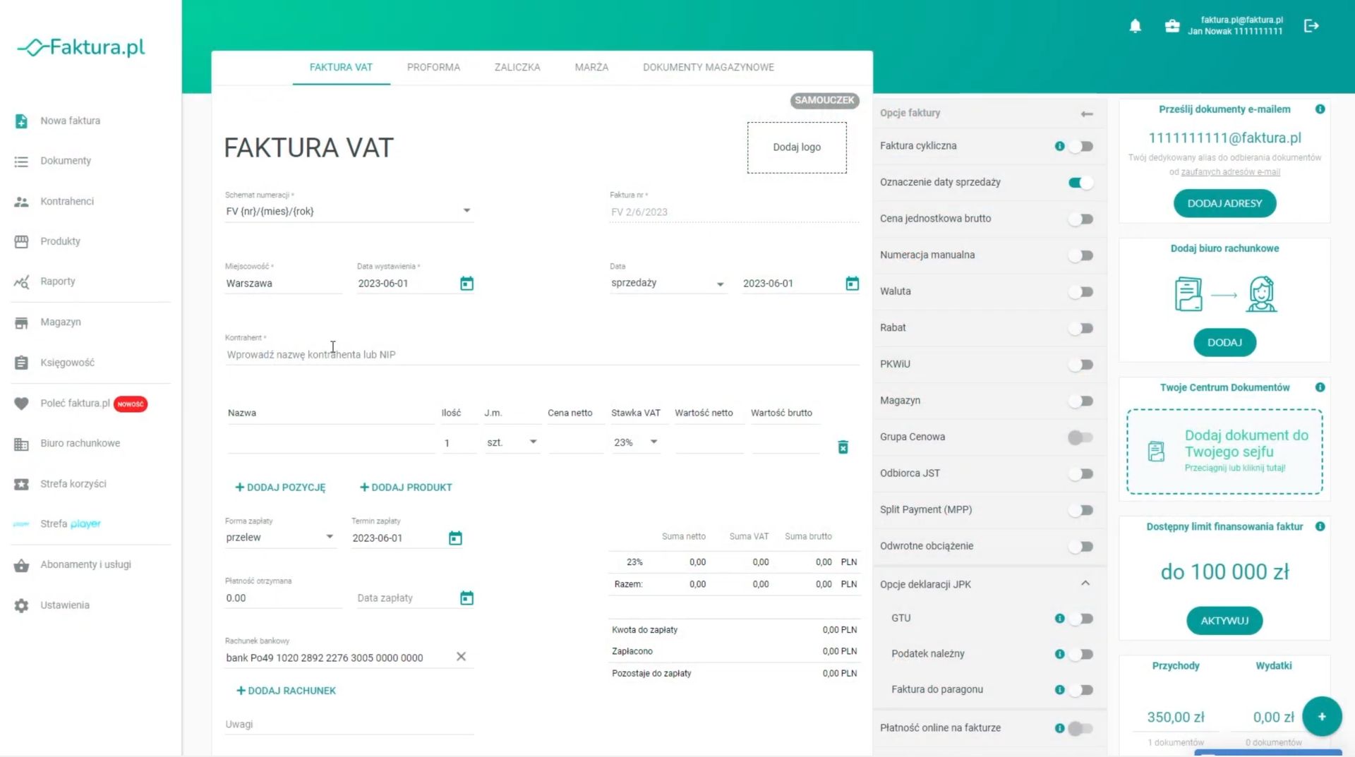Open Kontrahenci in the sidebar
The height and width of the screenshot is (757, 1355).
67,201
